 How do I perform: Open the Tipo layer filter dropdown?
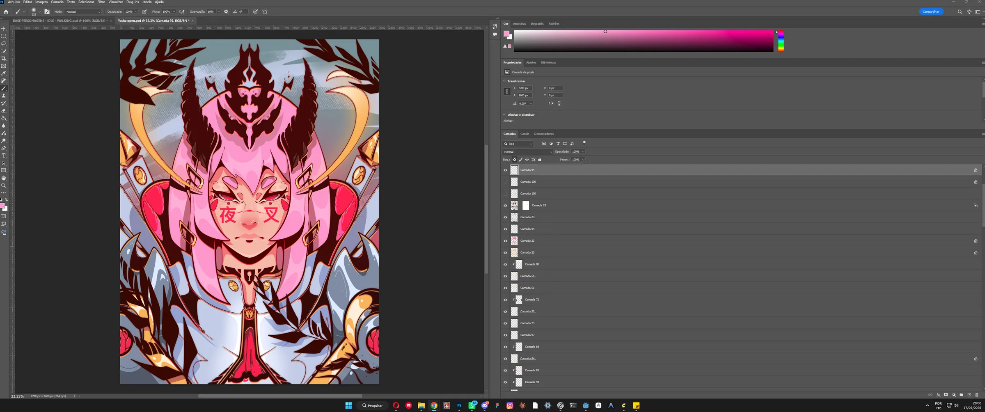pos(518,144)
